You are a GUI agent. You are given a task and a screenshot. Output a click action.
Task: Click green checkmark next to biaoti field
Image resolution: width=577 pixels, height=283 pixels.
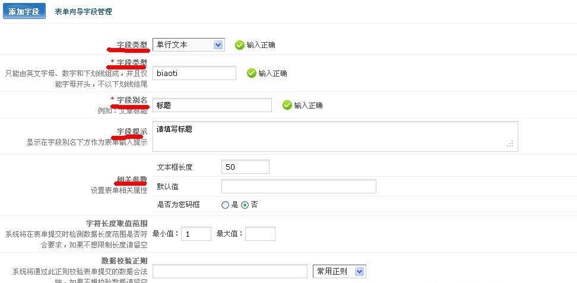tap(251, 73)
